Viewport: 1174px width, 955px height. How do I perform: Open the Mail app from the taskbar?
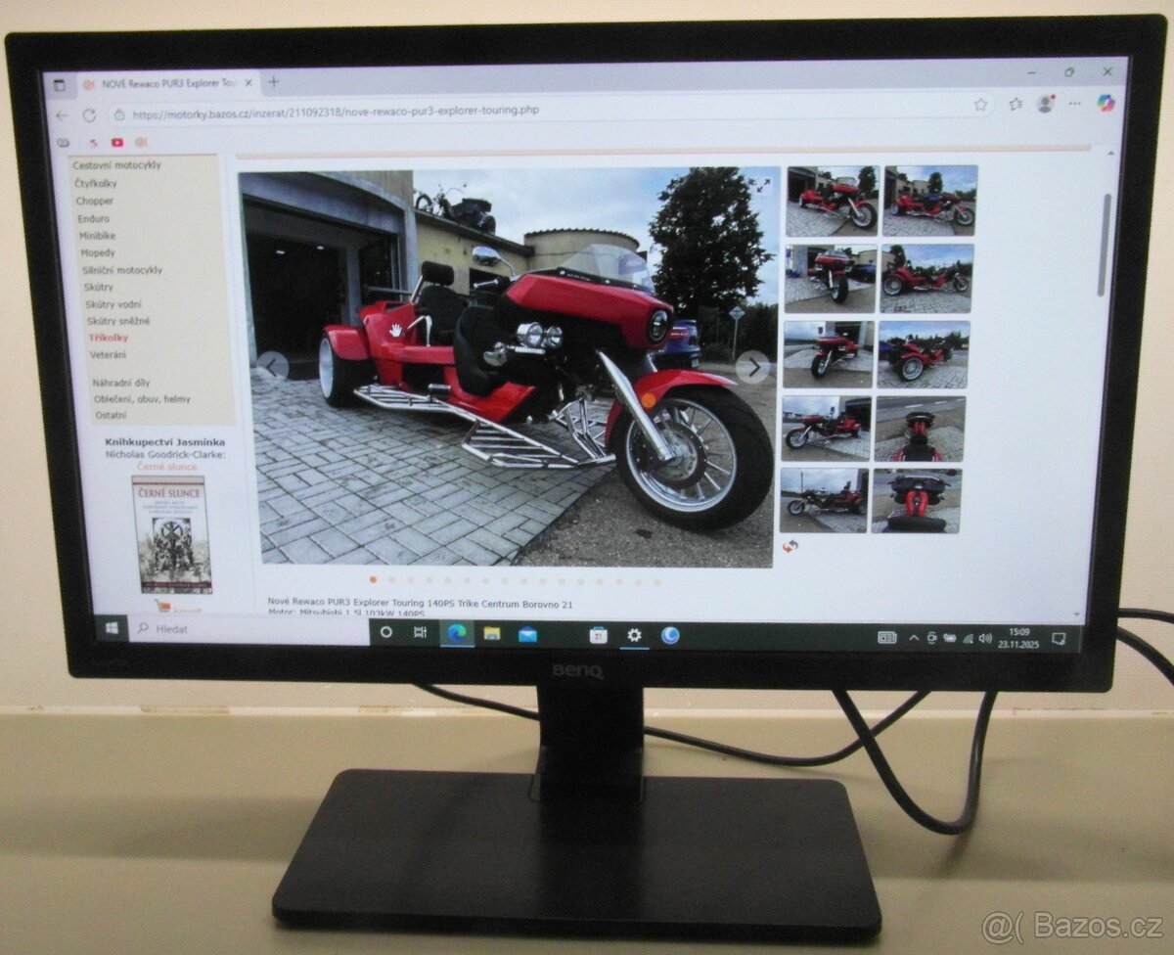(x=527, y=635)
